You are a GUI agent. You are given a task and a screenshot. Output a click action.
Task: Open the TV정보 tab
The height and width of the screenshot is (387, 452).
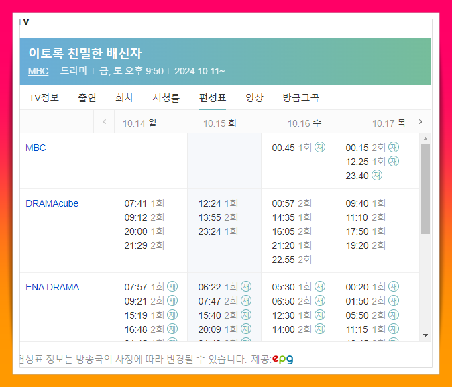(44, 97)
